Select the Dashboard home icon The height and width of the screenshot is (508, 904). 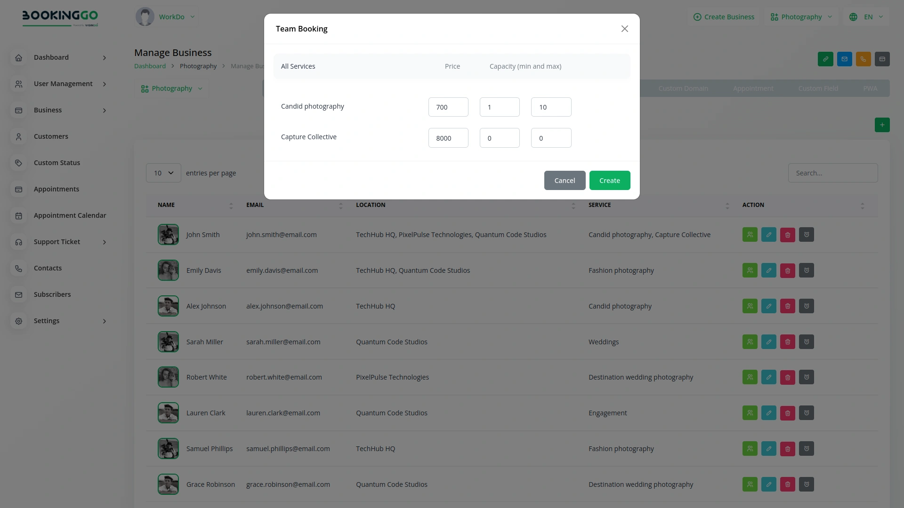click(18, 57)
